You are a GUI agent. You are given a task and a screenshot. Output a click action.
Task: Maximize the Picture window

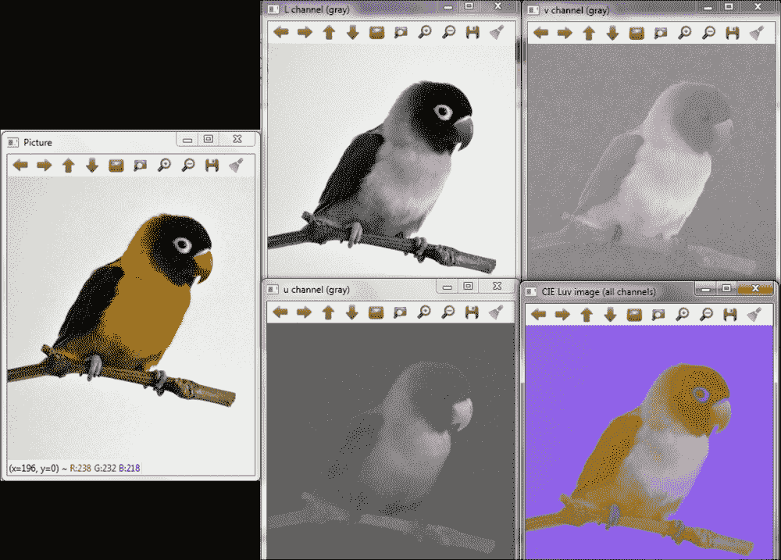(209, 140)
